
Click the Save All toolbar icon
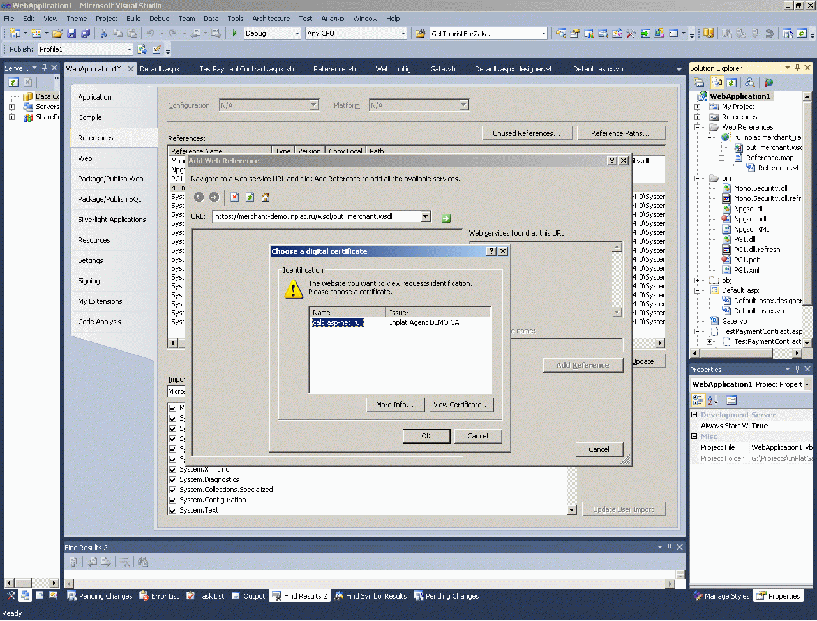click(x=85, y=33)
